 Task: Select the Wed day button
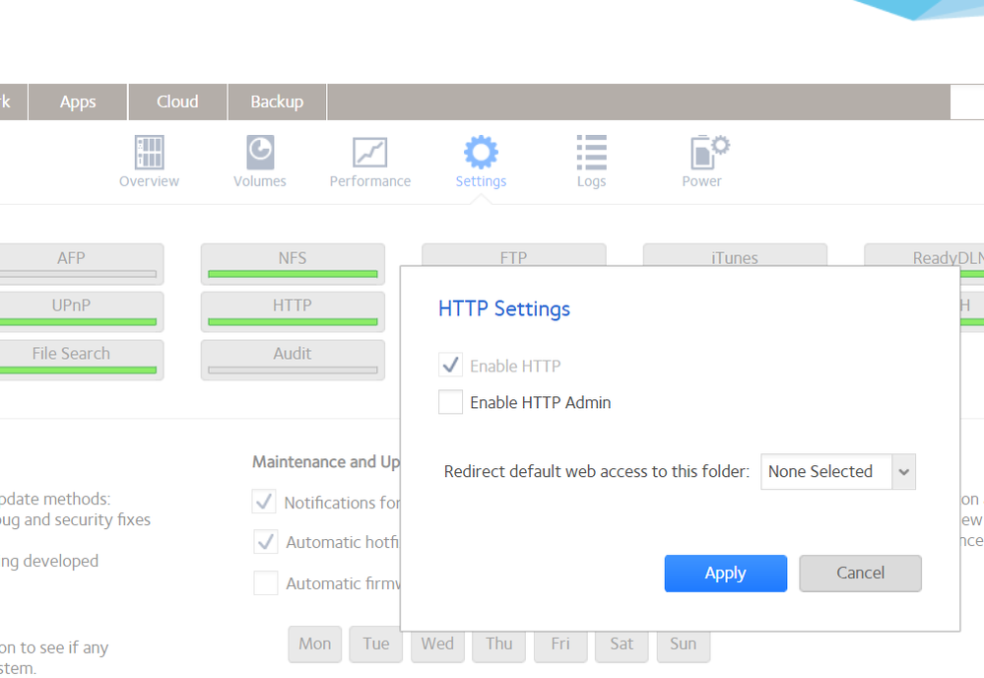[437, 646]
